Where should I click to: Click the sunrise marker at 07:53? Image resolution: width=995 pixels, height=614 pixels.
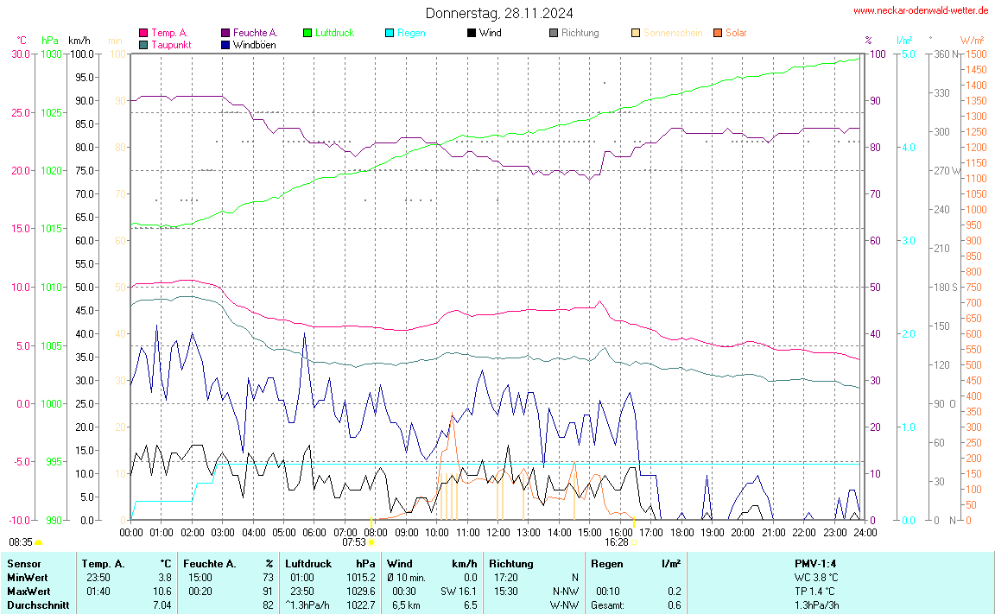click(372, 542)
